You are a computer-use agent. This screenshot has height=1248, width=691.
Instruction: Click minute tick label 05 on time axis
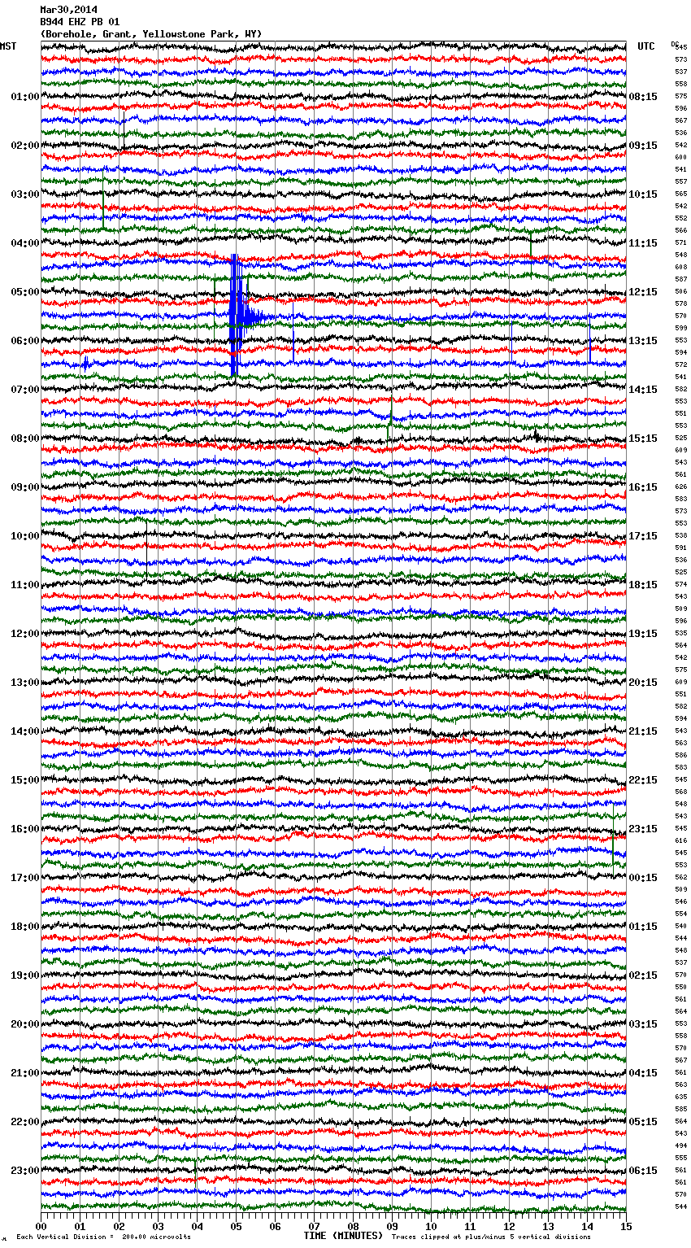pyautogui.click(x=236, y=1227)
